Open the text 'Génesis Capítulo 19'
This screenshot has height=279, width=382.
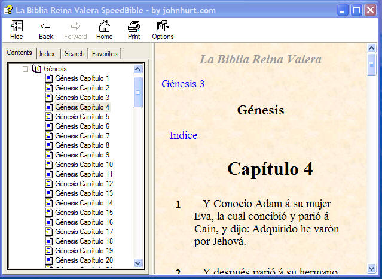(x=84, y=251)
